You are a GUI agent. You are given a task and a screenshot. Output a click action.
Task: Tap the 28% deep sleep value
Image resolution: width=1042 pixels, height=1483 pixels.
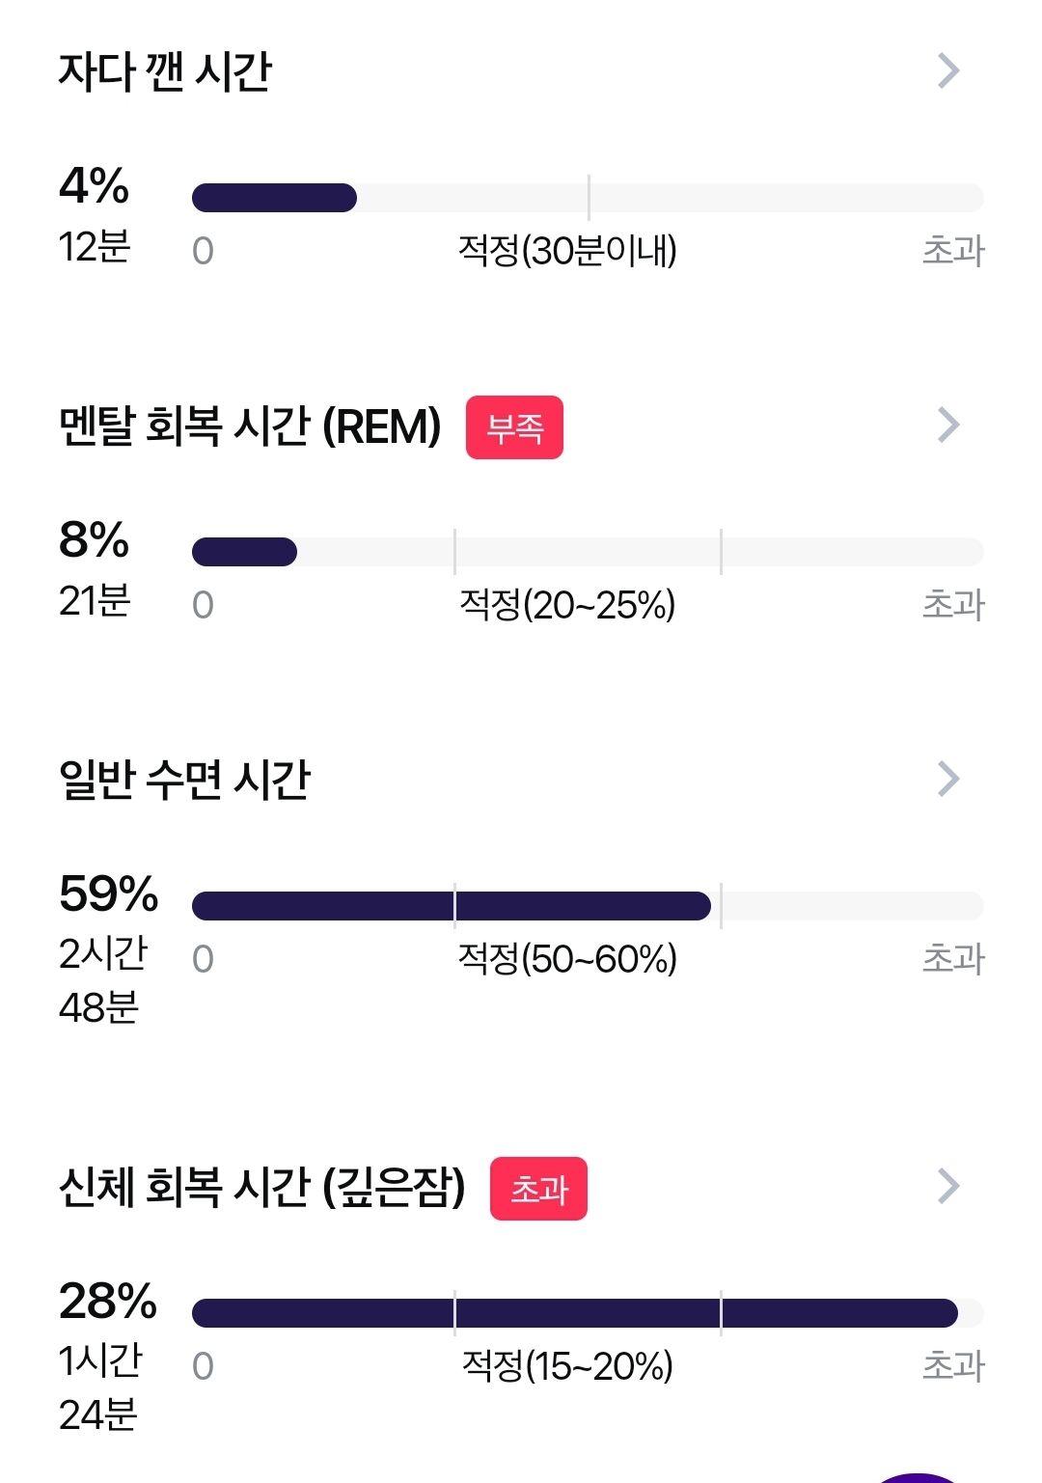[108, 1301]
